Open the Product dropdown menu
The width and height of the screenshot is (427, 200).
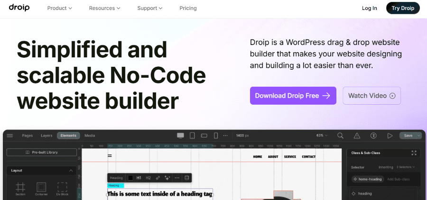pyautogui.click(x=60, y=8)
